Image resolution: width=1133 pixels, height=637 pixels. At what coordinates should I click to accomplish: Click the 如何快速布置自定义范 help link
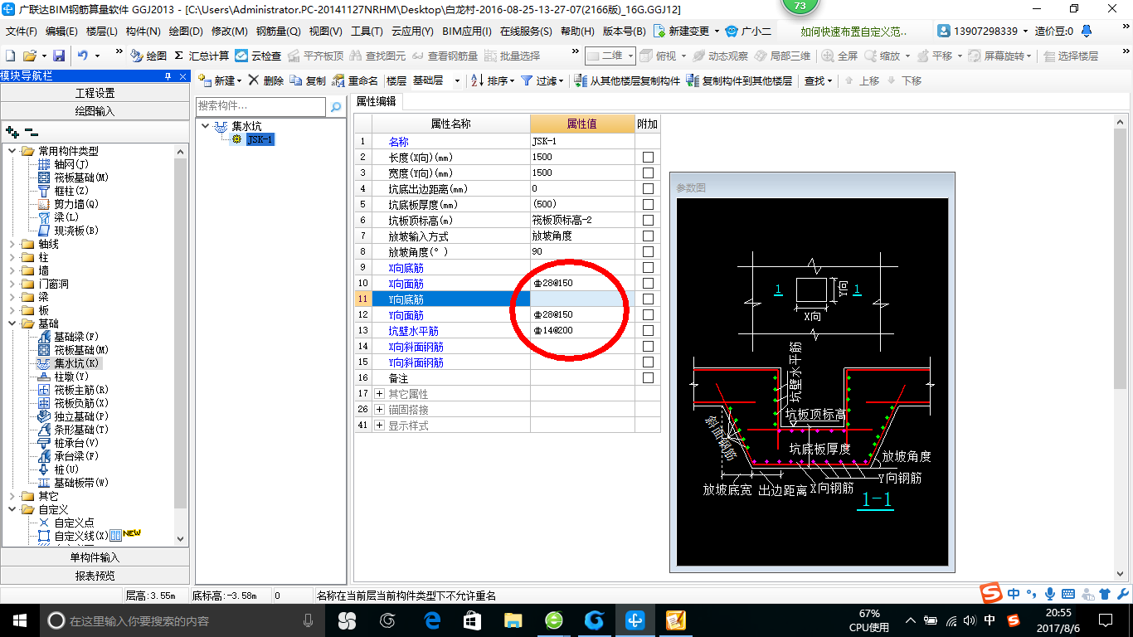pos(854,32)
